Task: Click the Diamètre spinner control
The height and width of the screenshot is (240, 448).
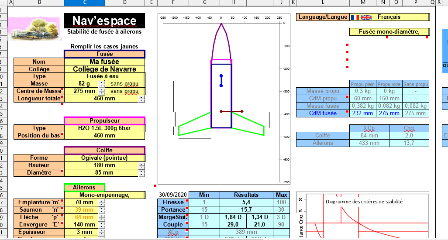Action: tap(141, 173)
